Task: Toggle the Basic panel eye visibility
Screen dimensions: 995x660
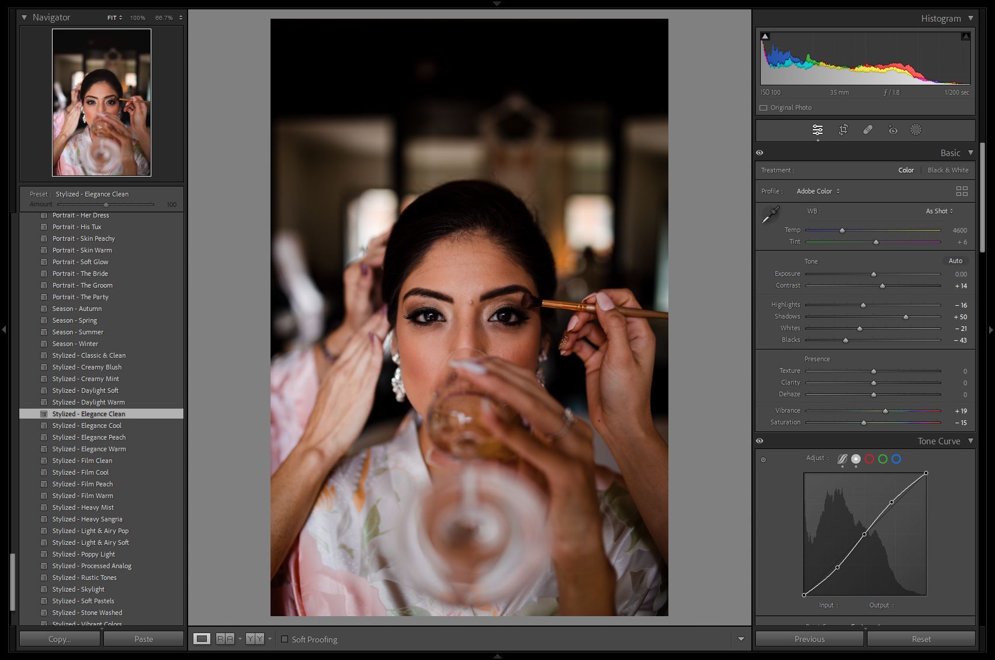Action: coord(760,153)
